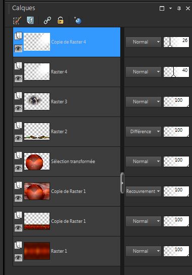Click opacity slider of Raster 4 at 40

tap(176, 72)
